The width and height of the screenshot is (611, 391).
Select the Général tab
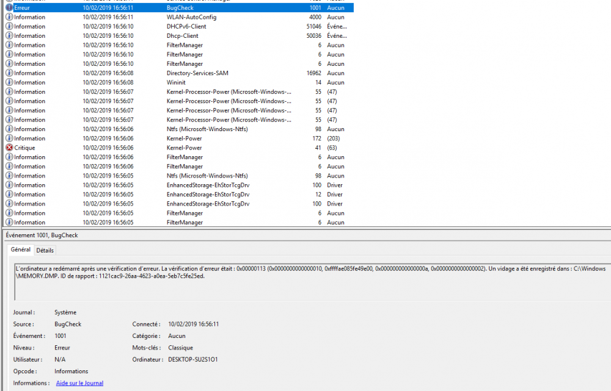click(20, 249)
